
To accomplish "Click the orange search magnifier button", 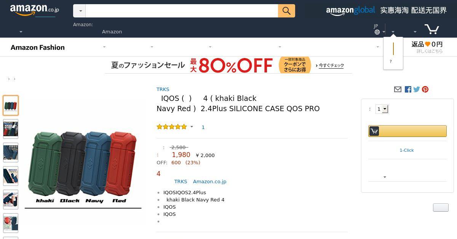I will (x=286, y=11).
